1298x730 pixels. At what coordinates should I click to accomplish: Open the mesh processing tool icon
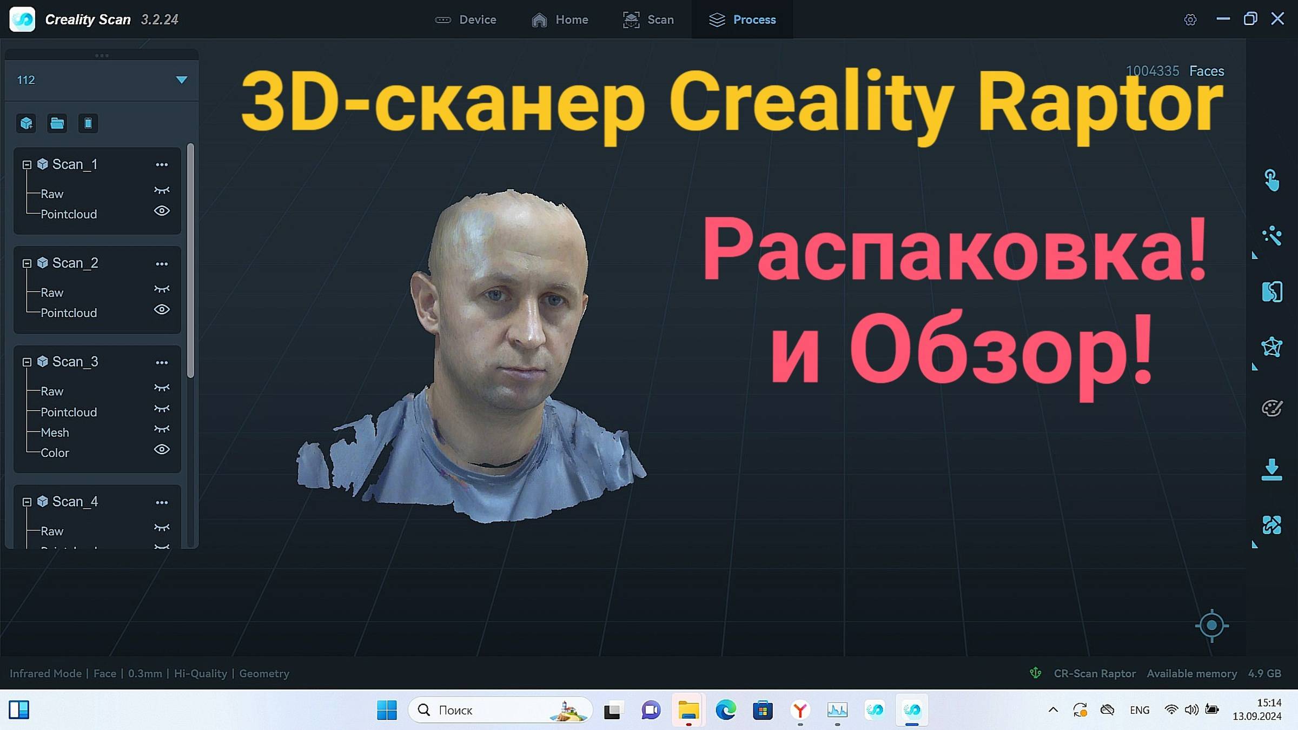1271,347
